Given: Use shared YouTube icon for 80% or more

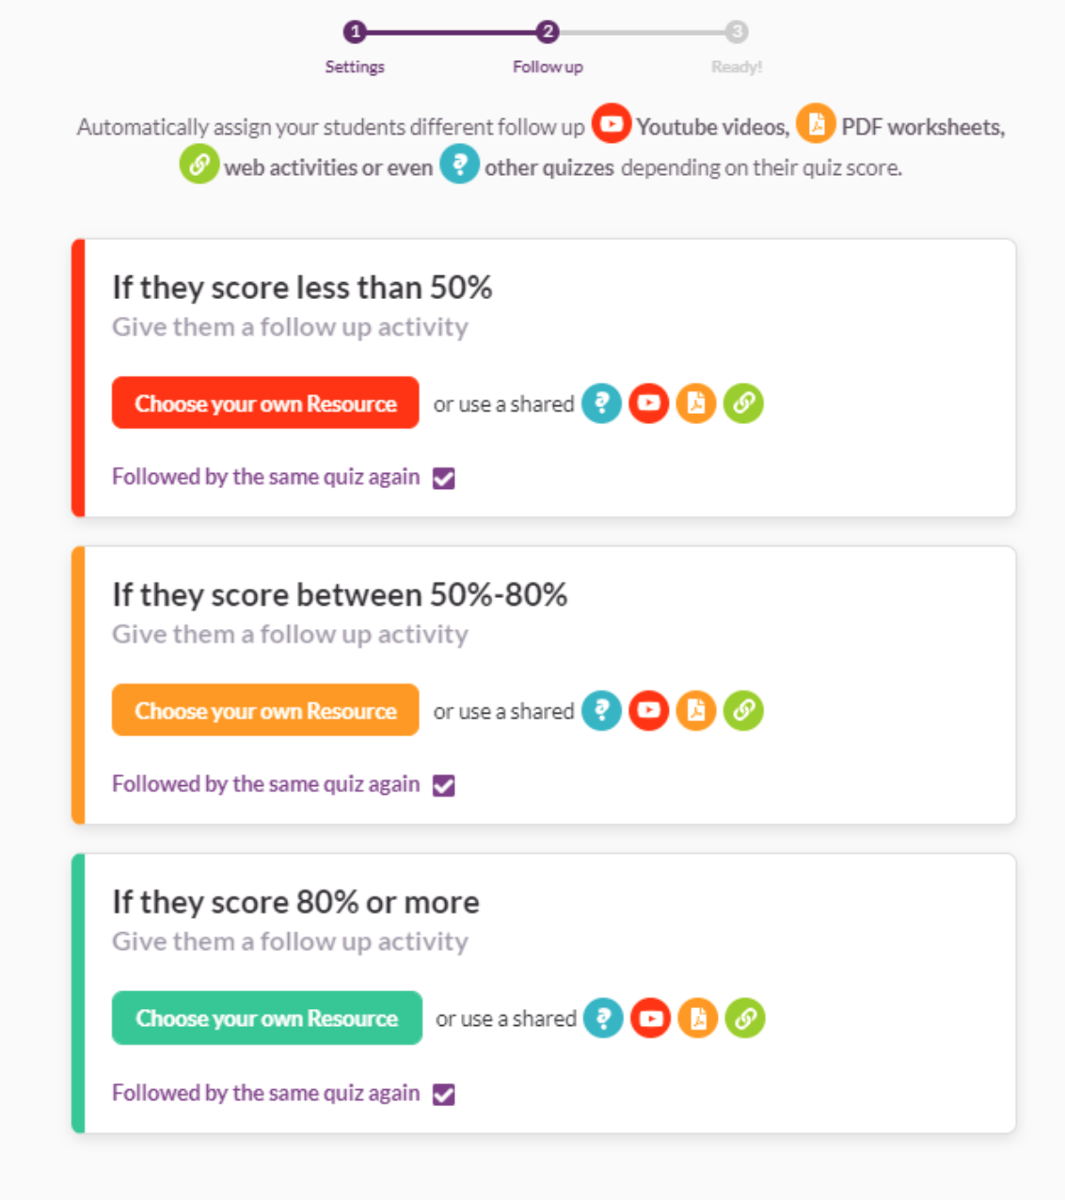Looking at the screenshot, I should click(650, 1018).
